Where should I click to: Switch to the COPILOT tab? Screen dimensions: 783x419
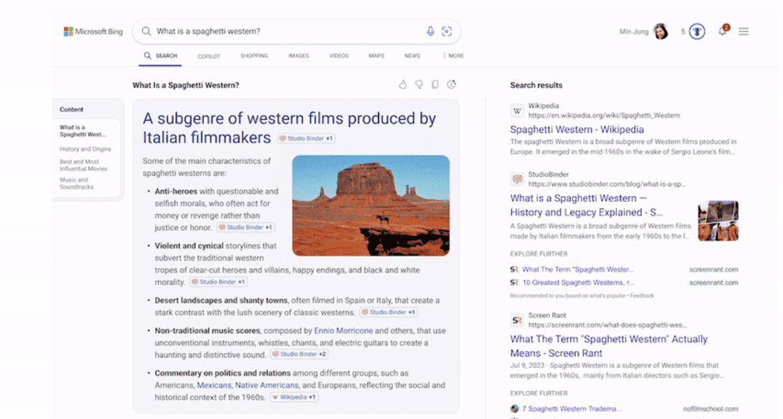coord(209,56)
